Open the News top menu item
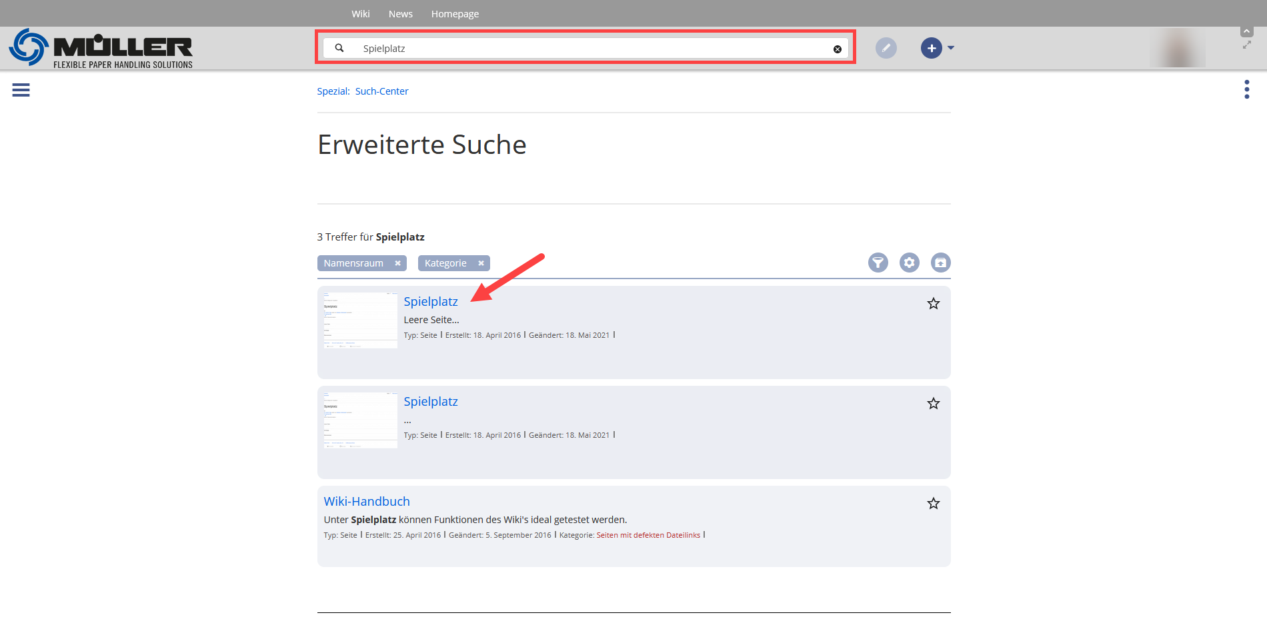Viewport: 1267px width, 617px height. pyautogui.click(x=400, y=14)
